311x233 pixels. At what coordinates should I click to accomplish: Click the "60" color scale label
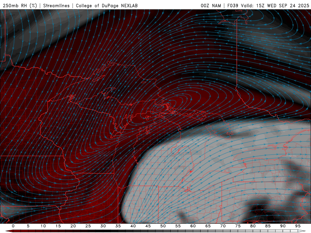click(193, 226)
